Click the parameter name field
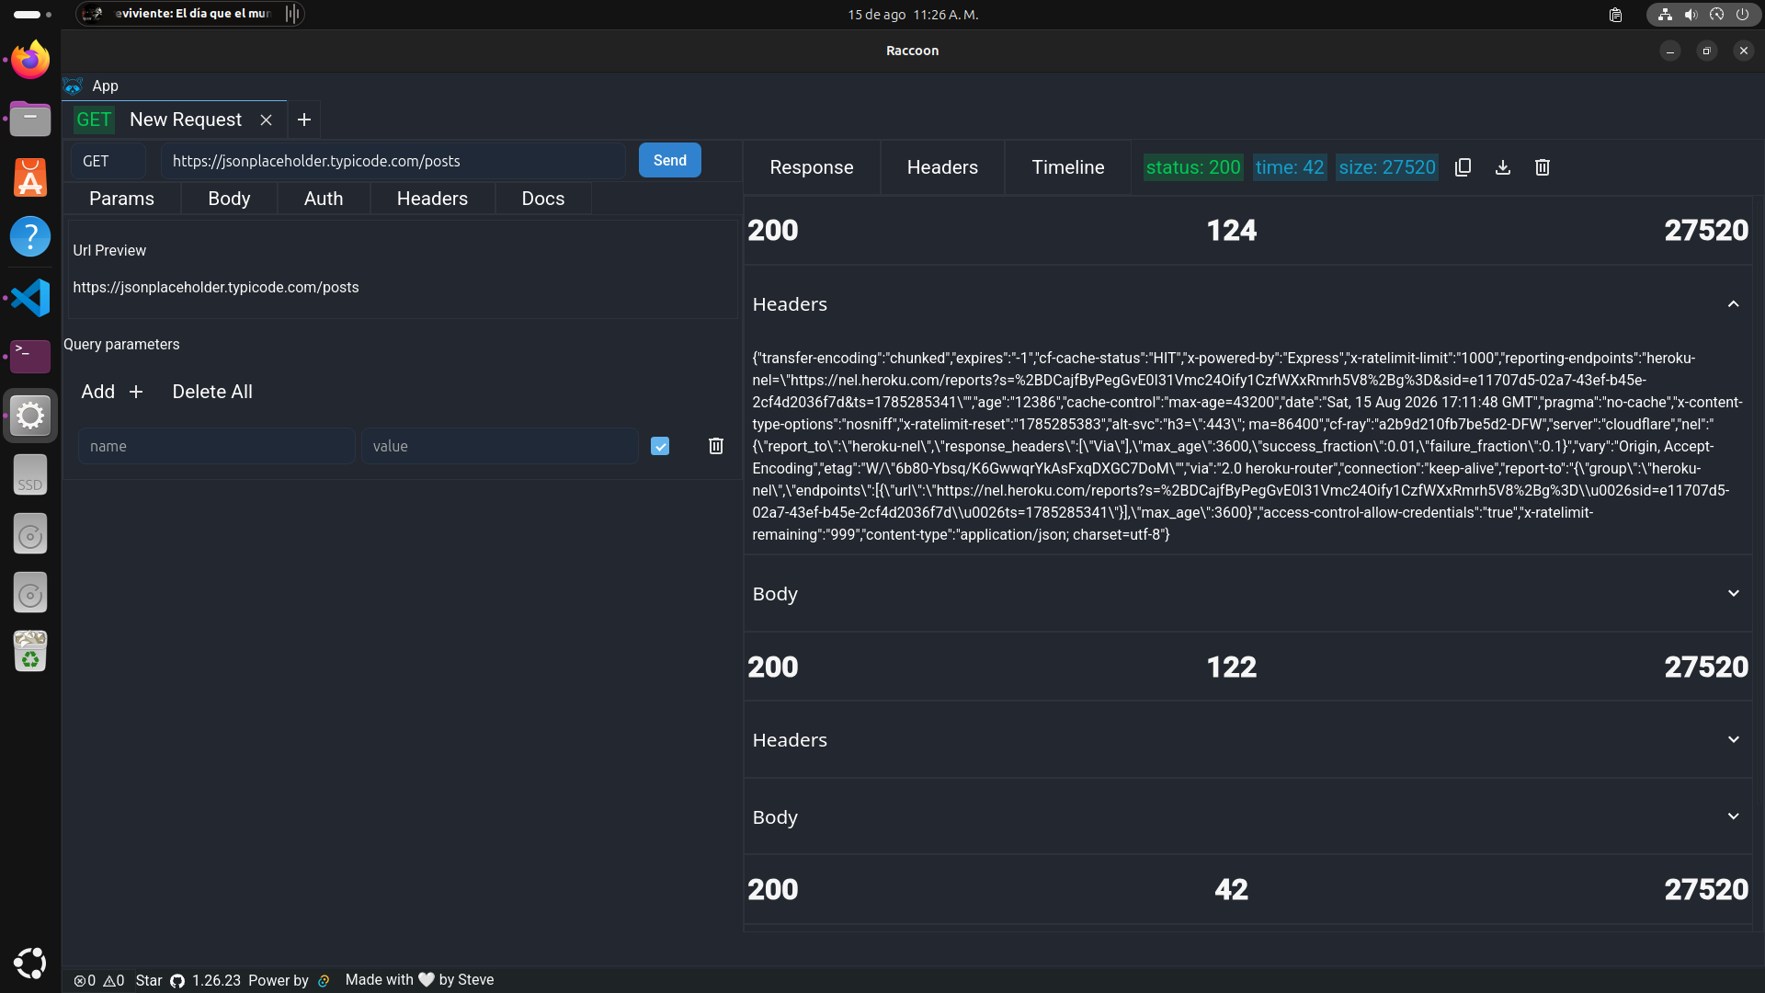Screen dimensions: 1765x993 point(217,446)
